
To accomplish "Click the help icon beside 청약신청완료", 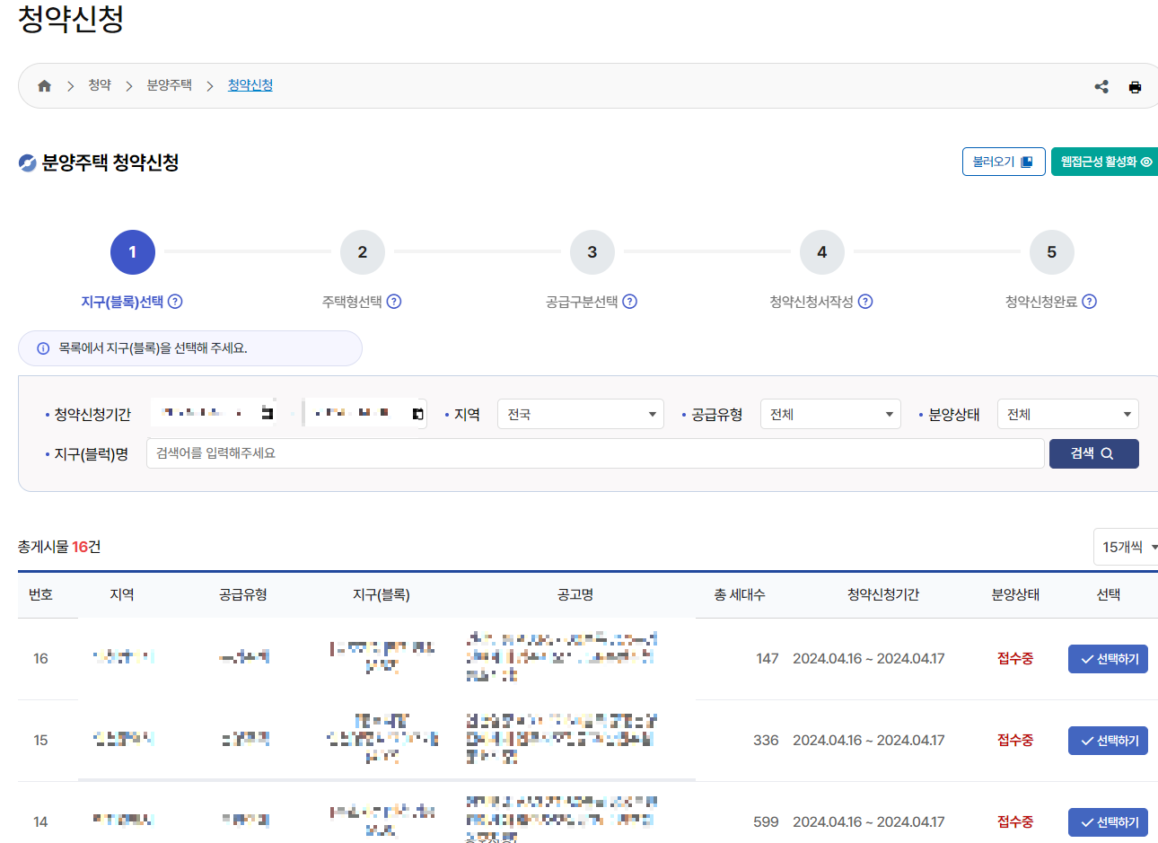I will point(1089,302).
